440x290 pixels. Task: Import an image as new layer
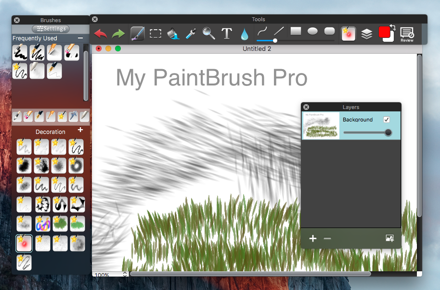point(389,238)
